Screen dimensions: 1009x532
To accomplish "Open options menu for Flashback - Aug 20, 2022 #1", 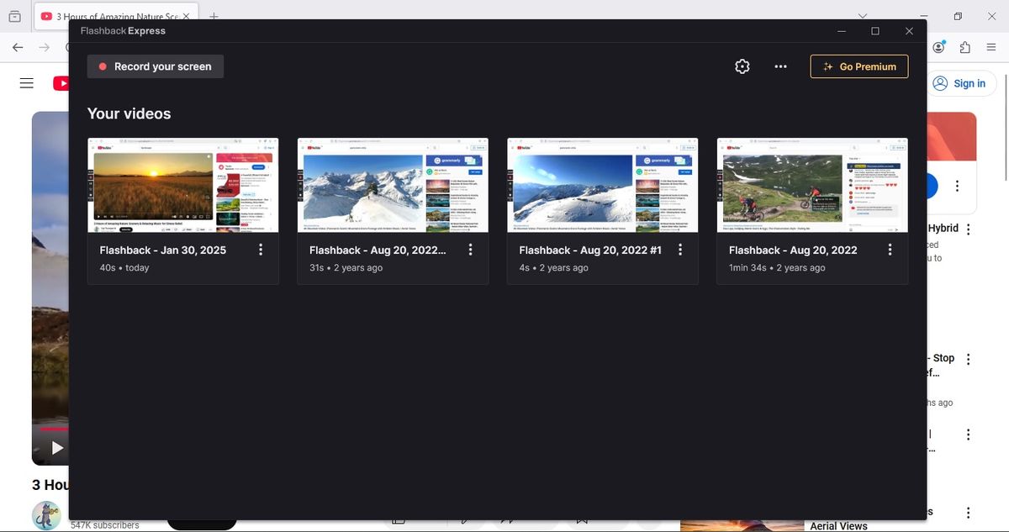I will [x=680, y=249].
